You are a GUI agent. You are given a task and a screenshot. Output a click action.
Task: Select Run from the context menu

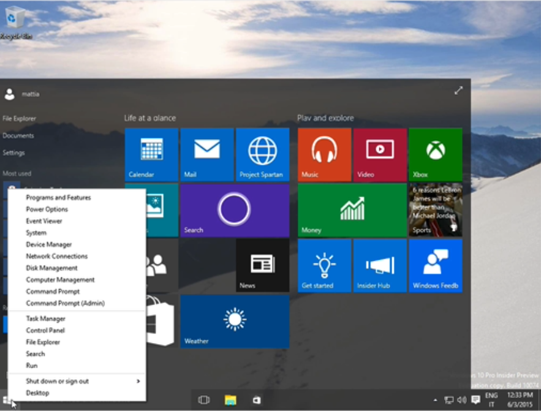pyautogui.click(x=76, y=366)
